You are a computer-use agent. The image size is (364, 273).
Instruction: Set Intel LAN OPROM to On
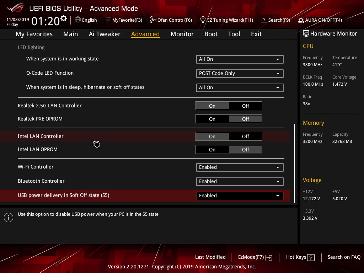(x=212, y=150)
